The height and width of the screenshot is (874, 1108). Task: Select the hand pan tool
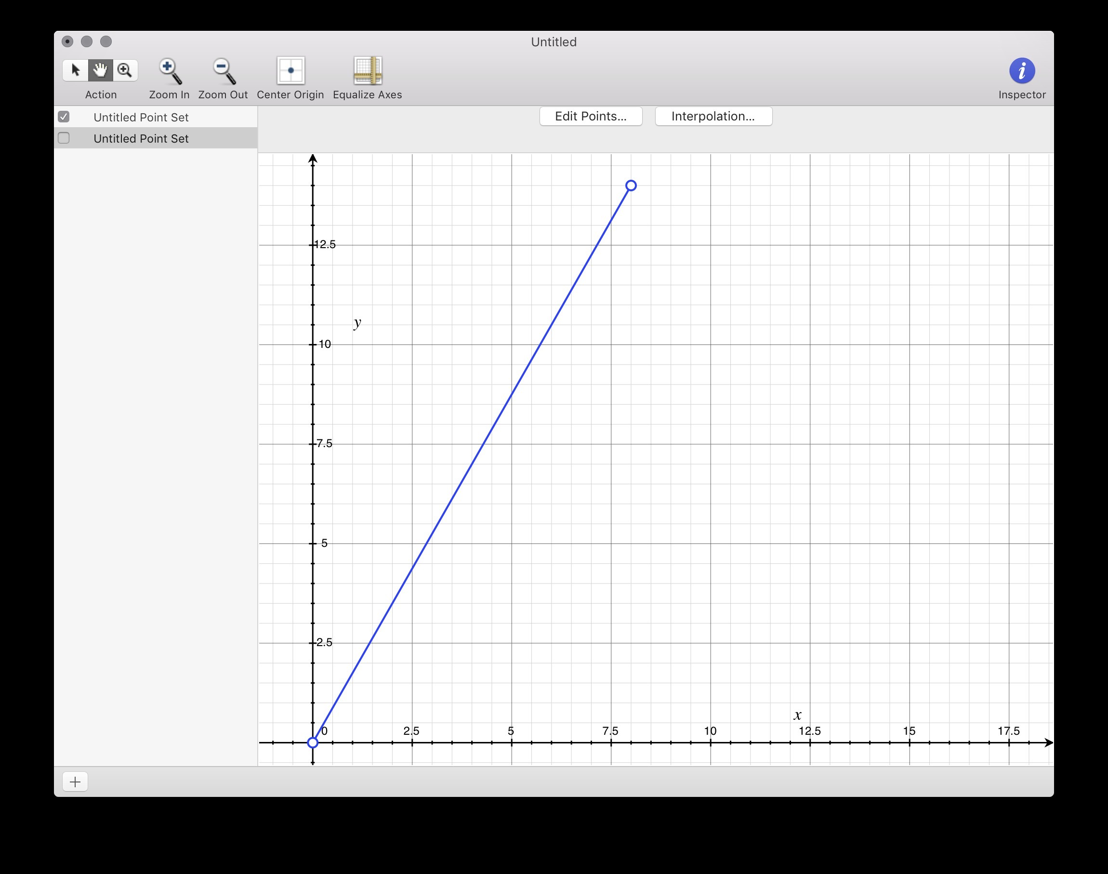tap(100, 70)
